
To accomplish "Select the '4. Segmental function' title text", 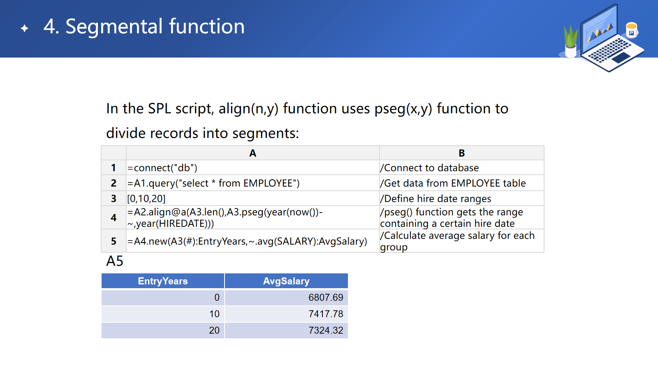I will tap(144, 27).
